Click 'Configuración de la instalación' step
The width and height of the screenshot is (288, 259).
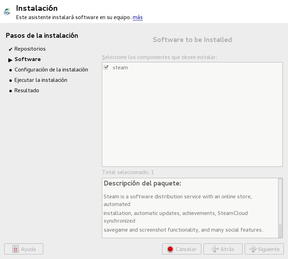(51, 70)
